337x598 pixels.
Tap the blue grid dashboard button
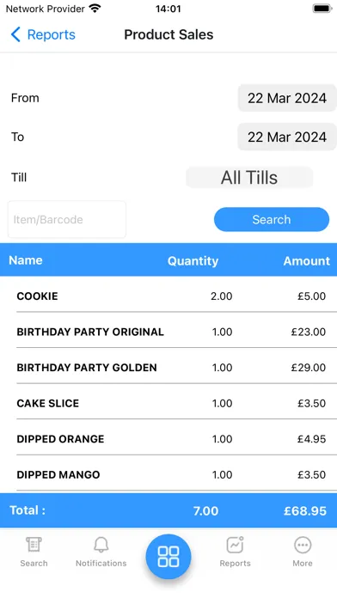pyautogui.click(x=168, y=556)
